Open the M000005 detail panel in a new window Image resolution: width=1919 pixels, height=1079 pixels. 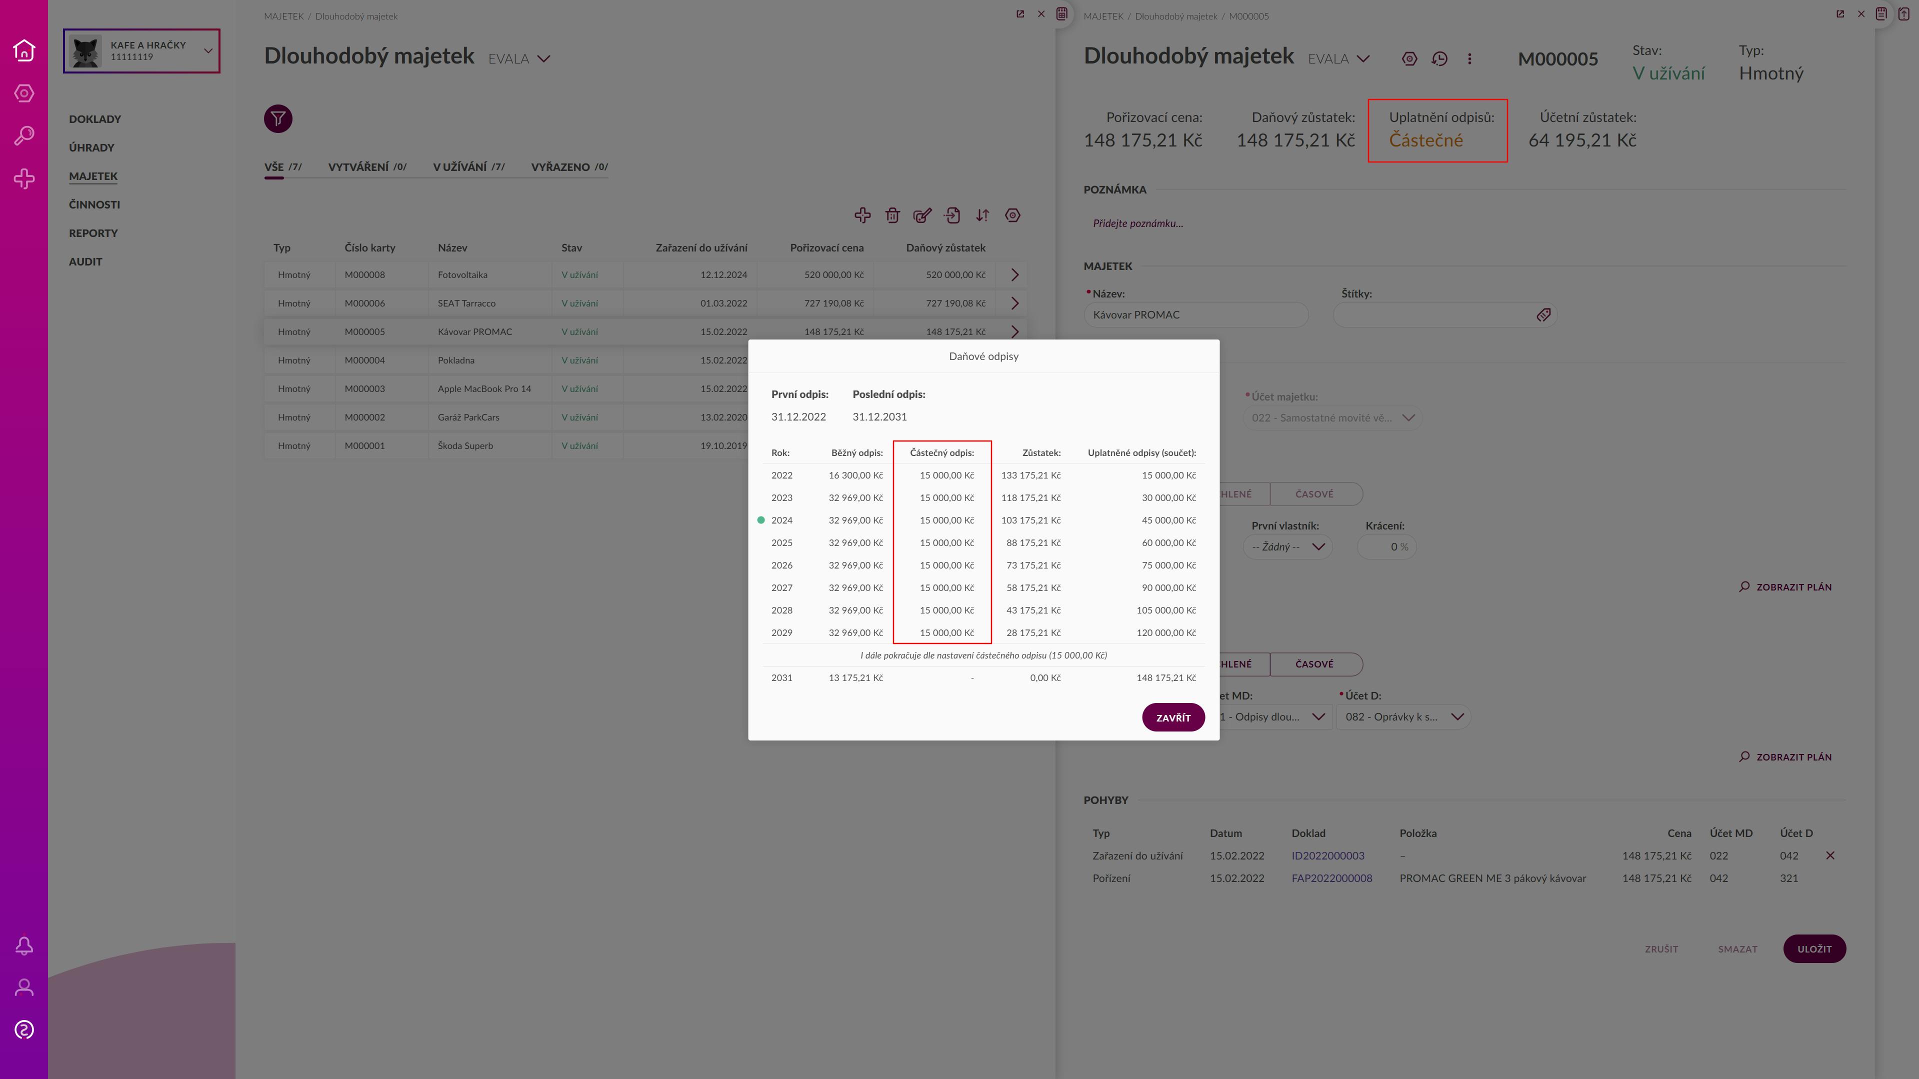(1840, 14)
